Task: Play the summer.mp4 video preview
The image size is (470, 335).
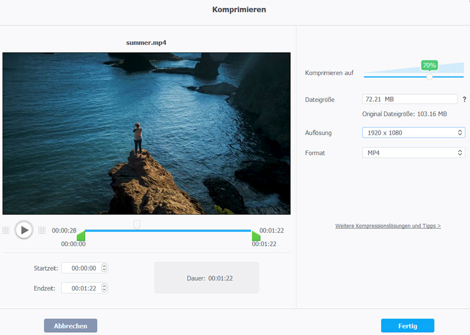Action: tap(24, 230)
